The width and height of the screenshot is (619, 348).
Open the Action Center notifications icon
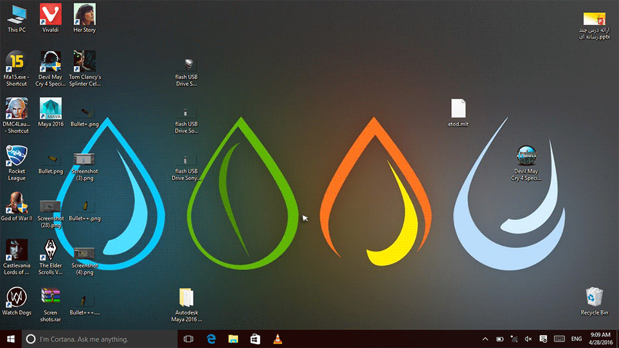543,339
